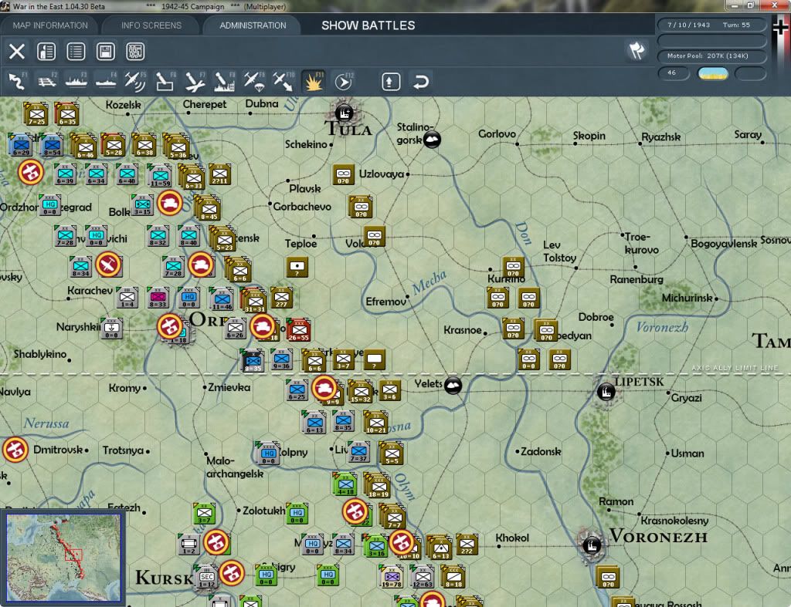Click the minimap overview thumbnail
The image size is (791, 607).
coord(63,557)
